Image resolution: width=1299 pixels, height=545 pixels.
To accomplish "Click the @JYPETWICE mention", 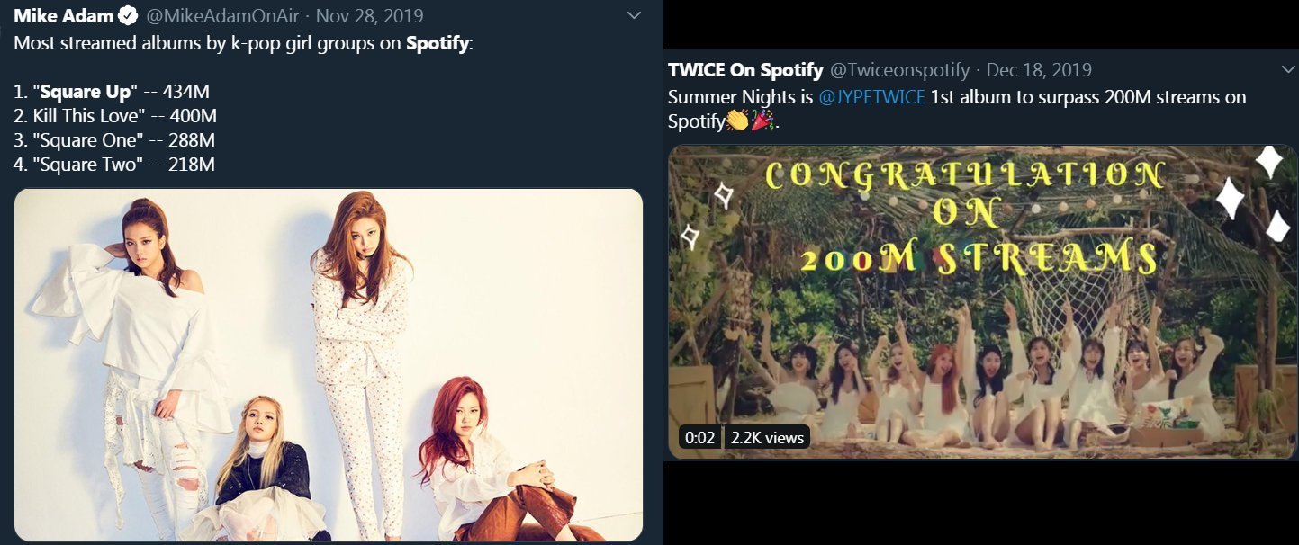I will (871, 97).
